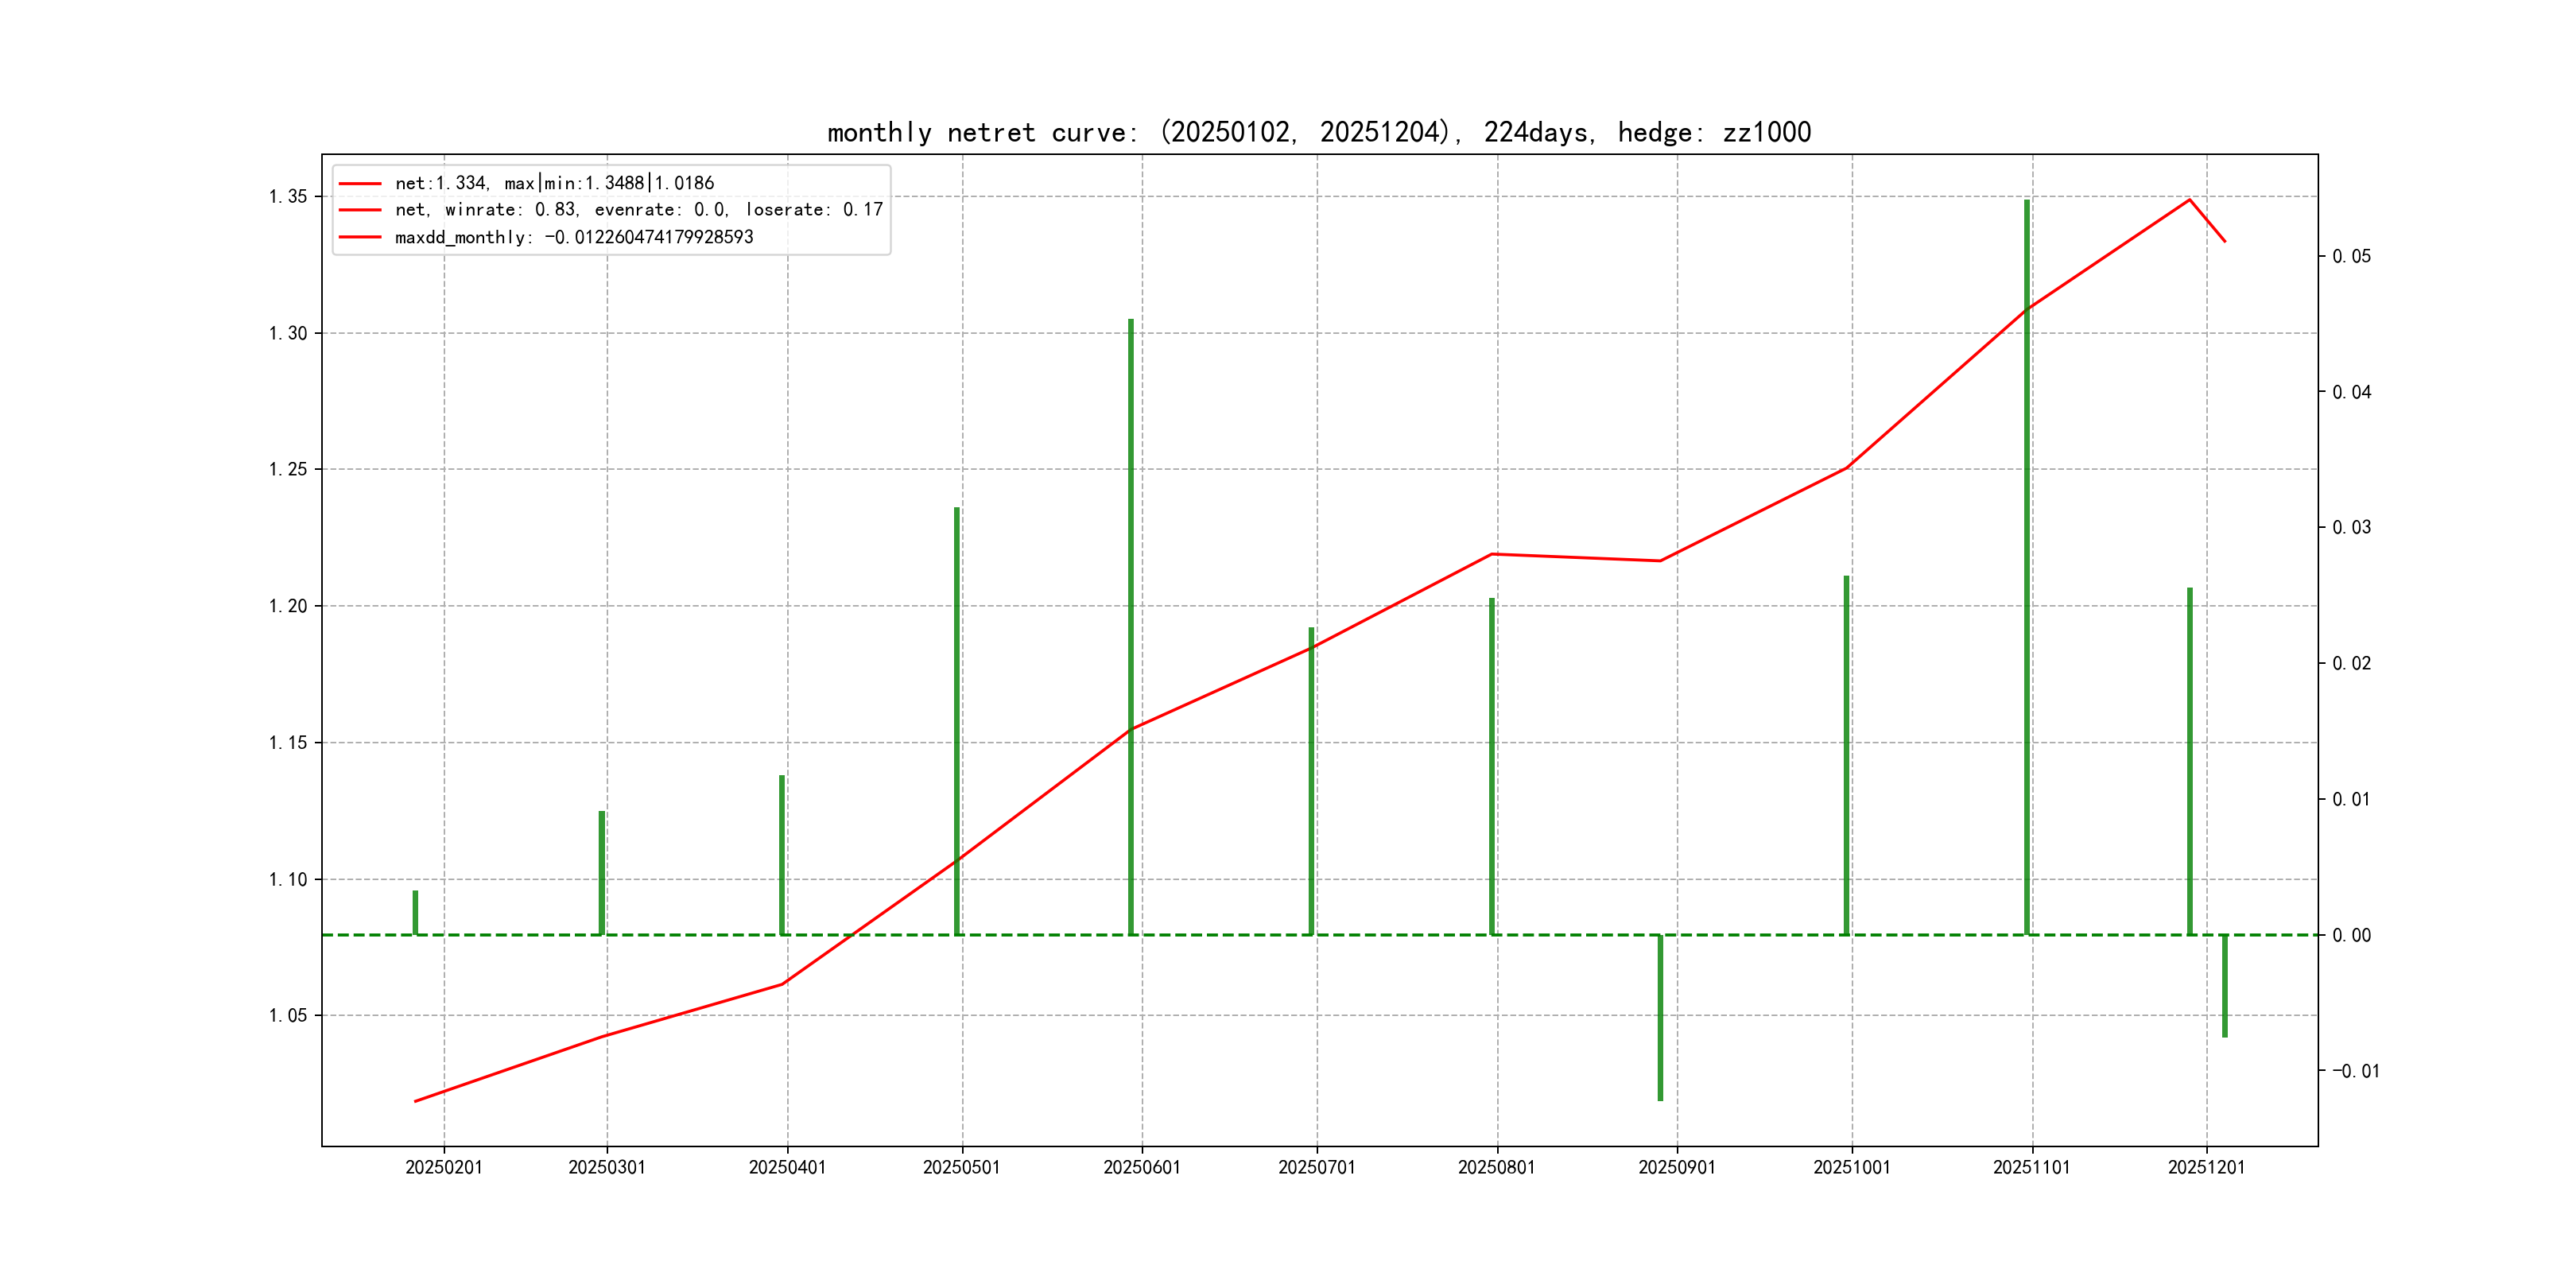Click the 20250501 x-axis label
The width and height of the screenshot is (2576, 1288).
coord(961,1167)
